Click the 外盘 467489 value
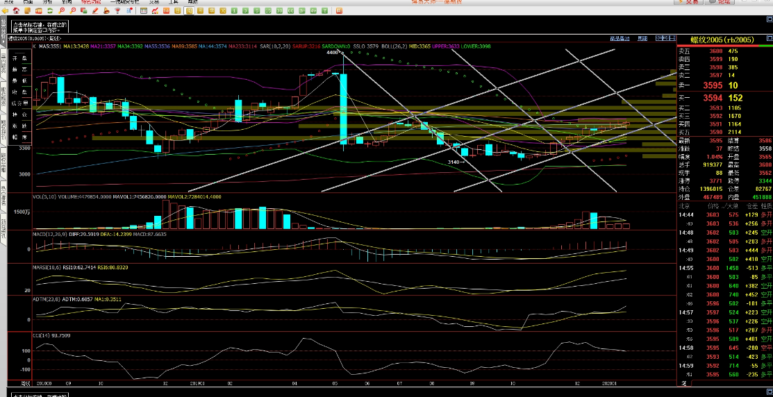 713,197
